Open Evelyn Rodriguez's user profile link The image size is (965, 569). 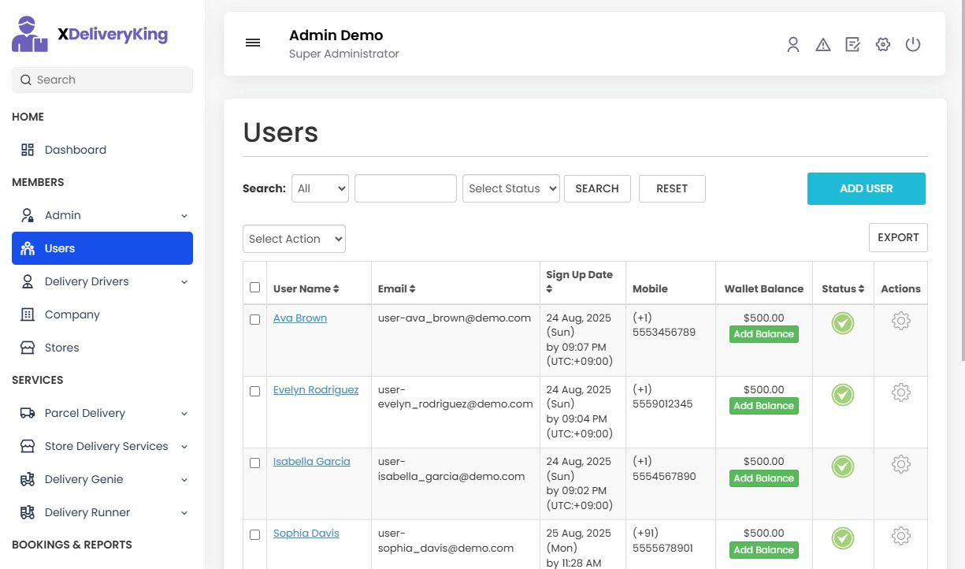[x=316, y=389]
